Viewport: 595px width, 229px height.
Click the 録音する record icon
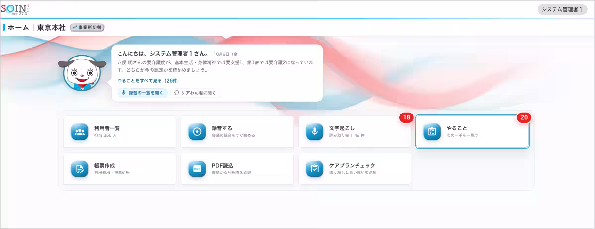click(x=197, y=132)
